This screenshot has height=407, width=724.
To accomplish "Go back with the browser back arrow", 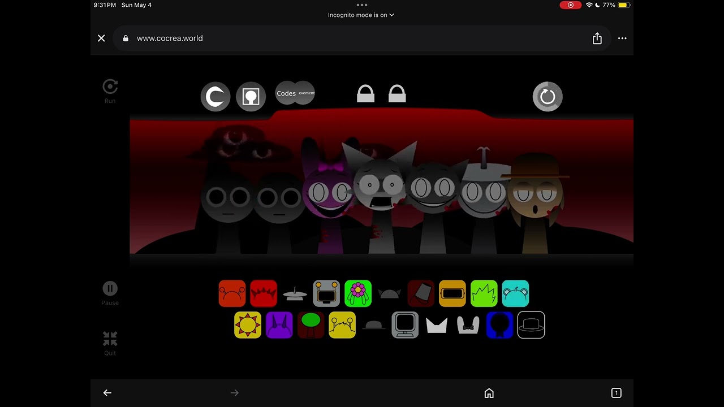I will point(107,393).
